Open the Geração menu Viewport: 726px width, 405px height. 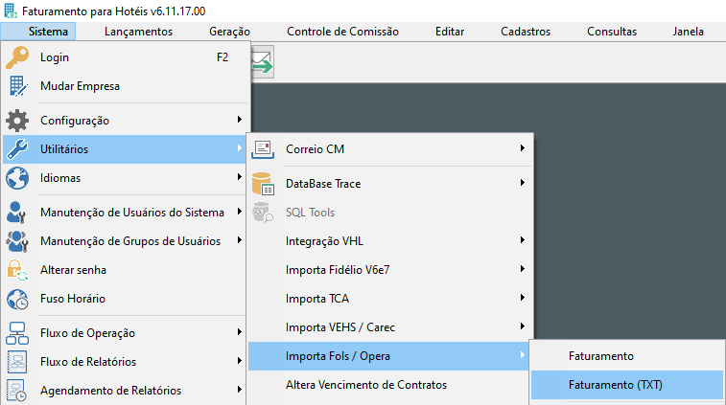(x=229, y=32)
